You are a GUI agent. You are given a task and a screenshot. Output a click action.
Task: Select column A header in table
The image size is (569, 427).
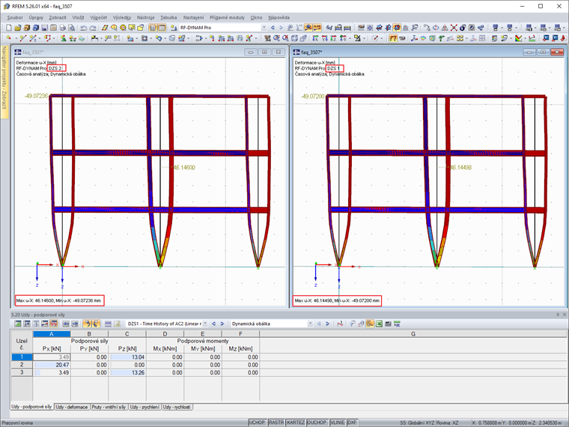point(52,333)
